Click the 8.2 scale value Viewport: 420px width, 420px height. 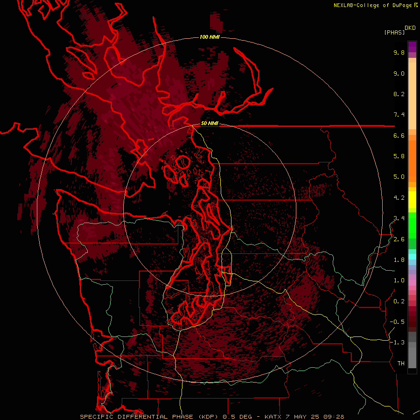pyautogui.click(x=399, y=94)
